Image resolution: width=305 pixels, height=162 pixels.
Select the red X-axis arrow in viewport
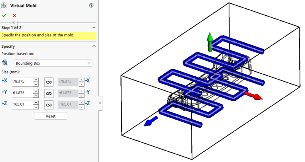click(254, 96)
